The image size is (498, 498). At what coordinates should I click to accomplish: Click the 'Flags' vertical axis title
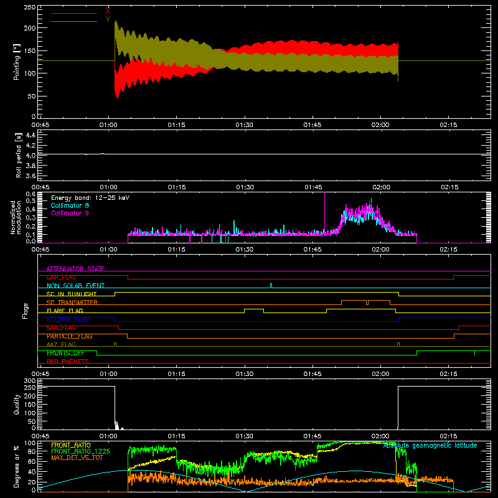click(25, 311)
